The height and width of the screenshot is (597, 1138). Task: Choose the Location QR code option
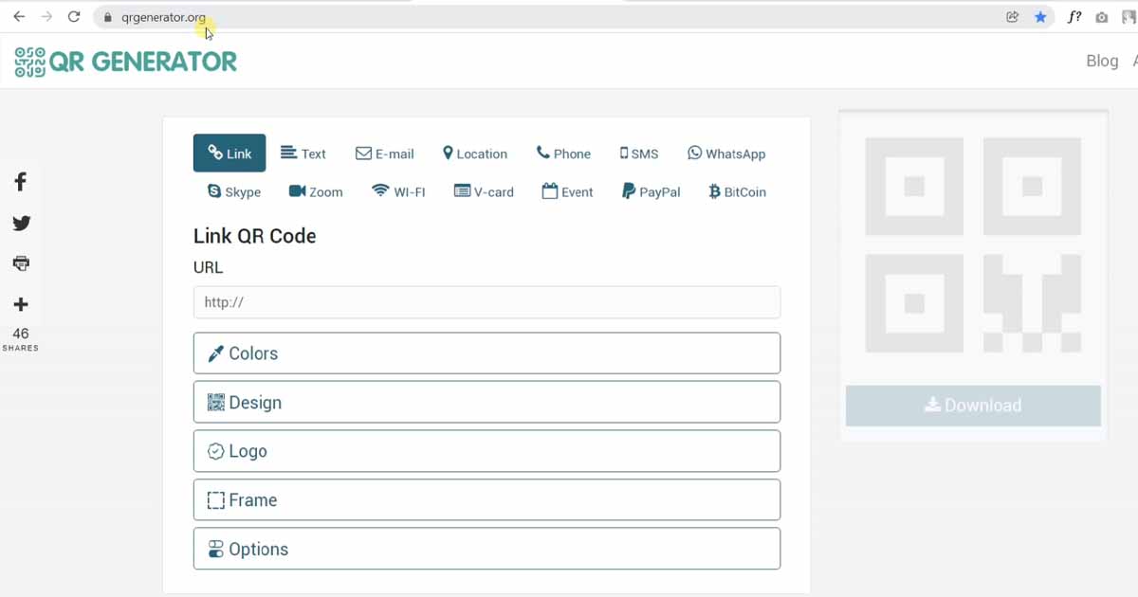point(475,153)
